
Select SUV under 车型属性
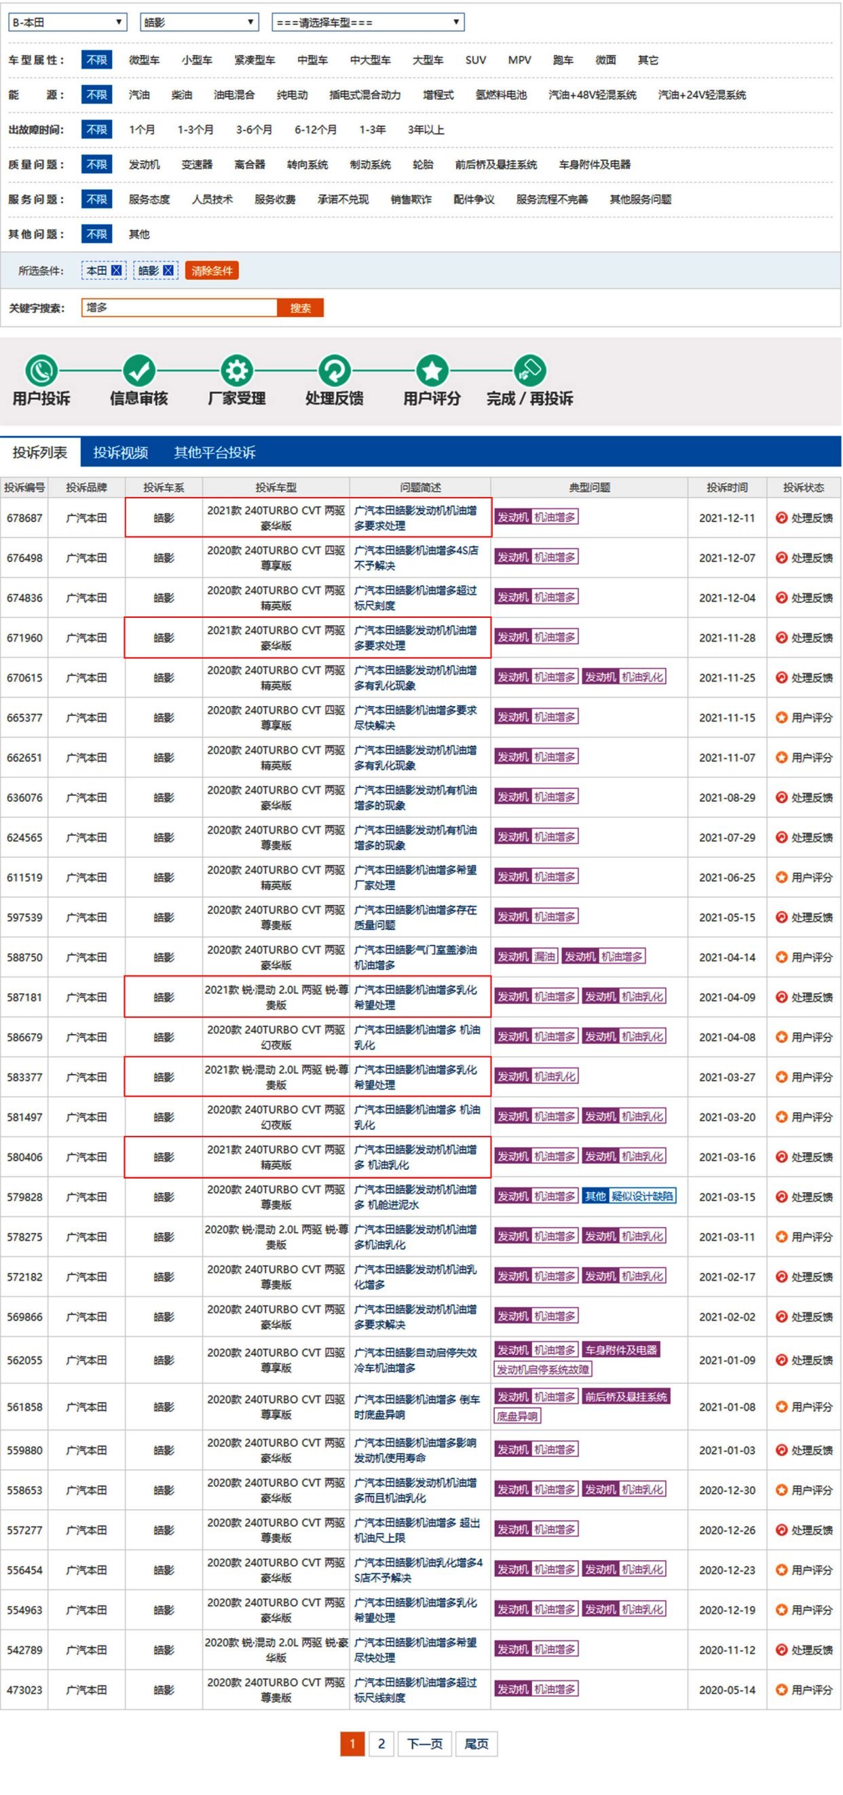pyautogui.click(x=475, y=60)
